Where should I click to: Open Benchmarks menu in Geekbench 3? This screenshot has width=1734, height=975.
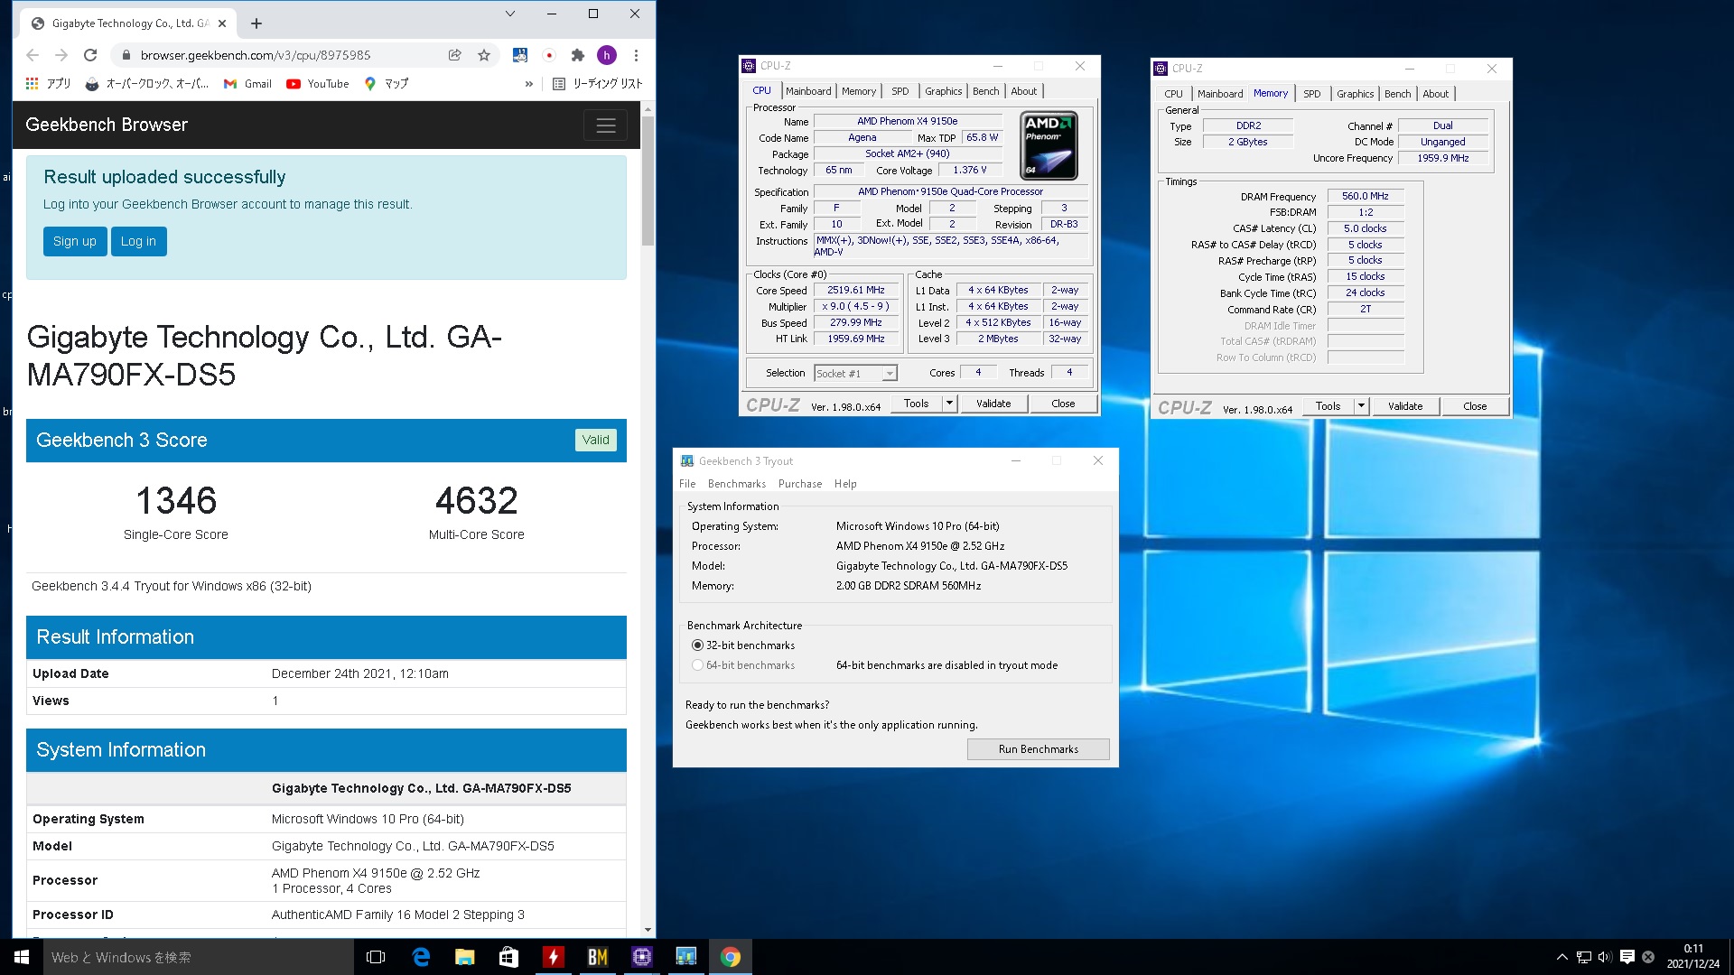click(x=737, y=484)
